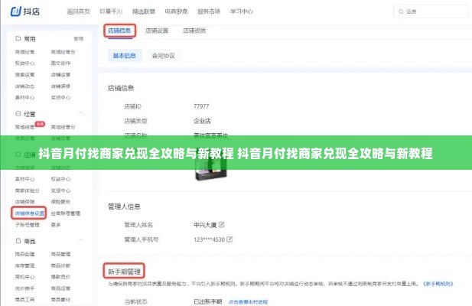Collapse the 商品 section with its chevron

pos(80,240)
